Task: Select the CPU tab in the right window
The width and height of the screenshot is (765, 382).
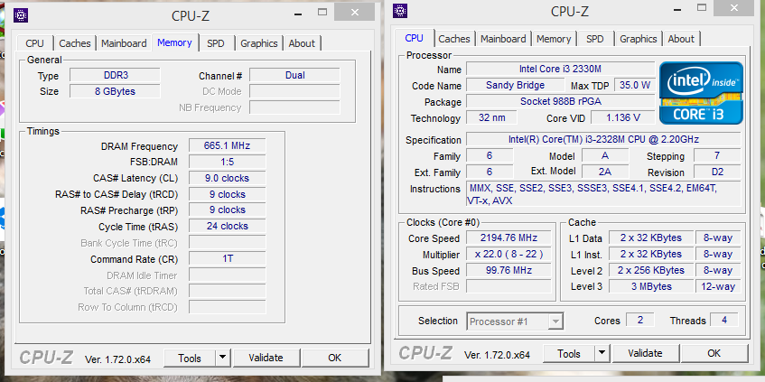Action: pos(415,38)
